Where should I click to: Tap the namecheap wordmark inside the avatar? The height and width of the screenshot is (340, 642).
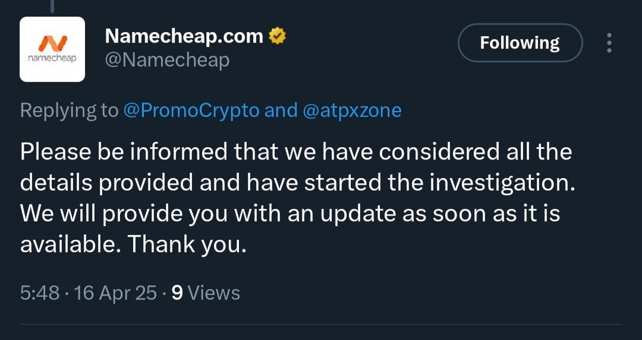[x=52, y=58]
